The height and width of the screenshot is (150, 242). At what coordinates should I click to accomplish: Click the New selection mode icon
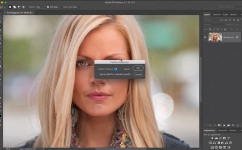click(10, 7)
